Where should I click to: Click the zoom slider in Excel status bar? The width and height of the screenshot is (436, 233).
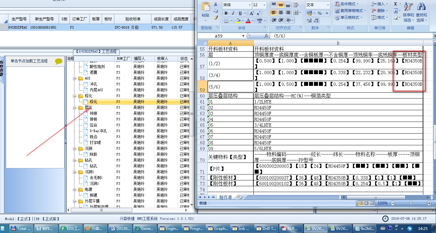[x=411, y=203]
